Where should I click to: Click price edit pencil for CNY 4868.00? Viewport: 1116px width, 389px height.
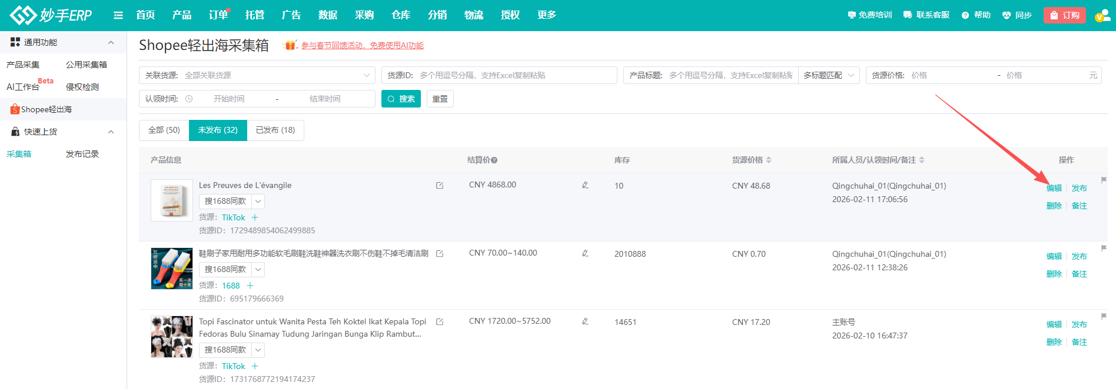585,185
